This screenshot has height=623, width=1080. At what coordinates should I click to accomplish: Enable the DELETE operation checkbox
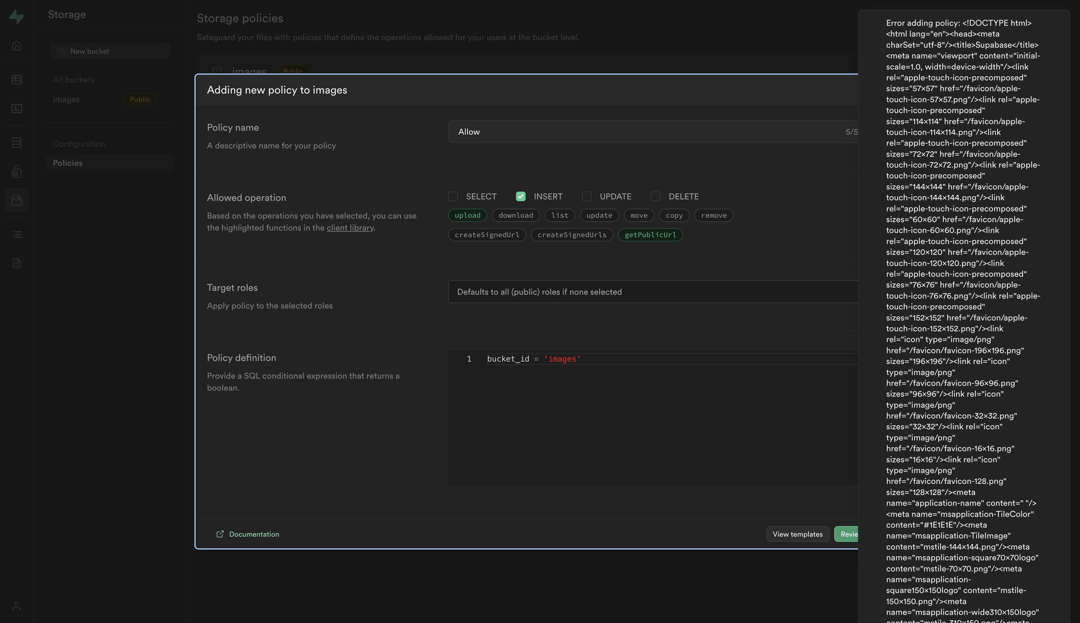pos(655,196)
